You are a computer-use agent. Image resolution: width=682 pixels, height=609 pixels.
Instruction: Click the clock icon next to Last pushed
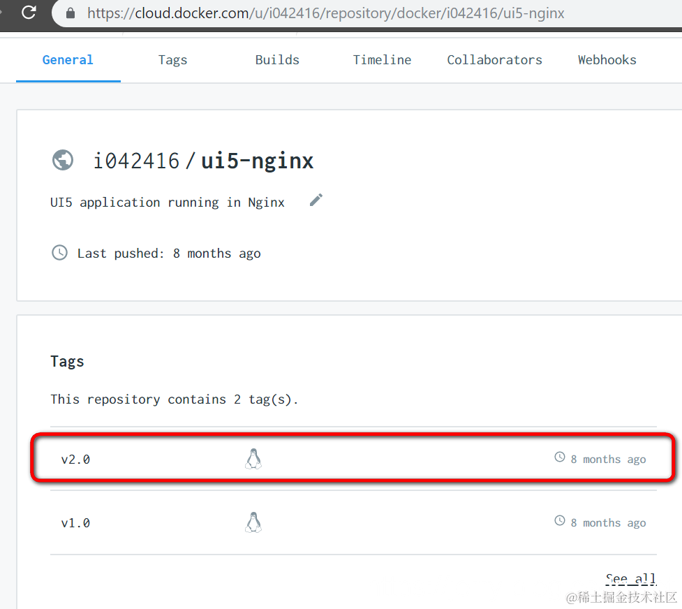[x=59, y=253]
